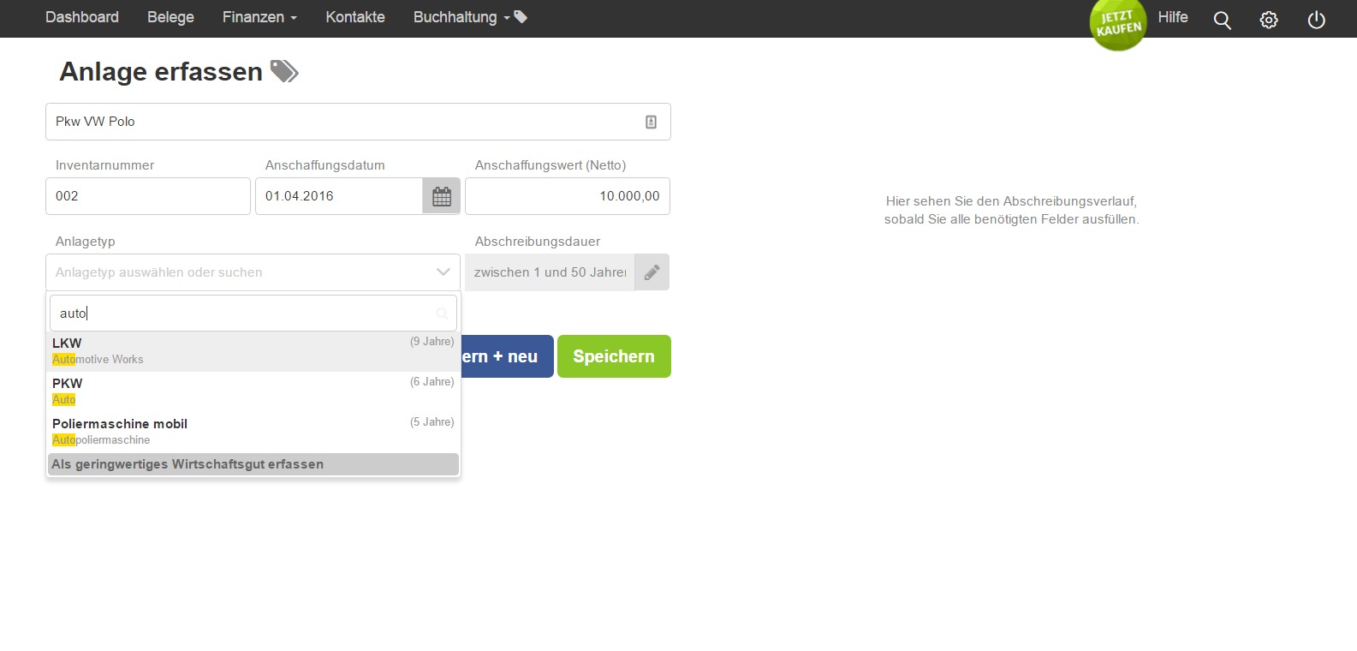
Task: Open the search magnifier in top bar
Action: tap(1222, 20)
